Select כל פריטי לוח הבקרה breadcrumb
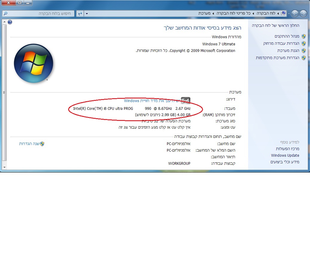This screenshot has width=310, height=271. (x=233, y=13)
